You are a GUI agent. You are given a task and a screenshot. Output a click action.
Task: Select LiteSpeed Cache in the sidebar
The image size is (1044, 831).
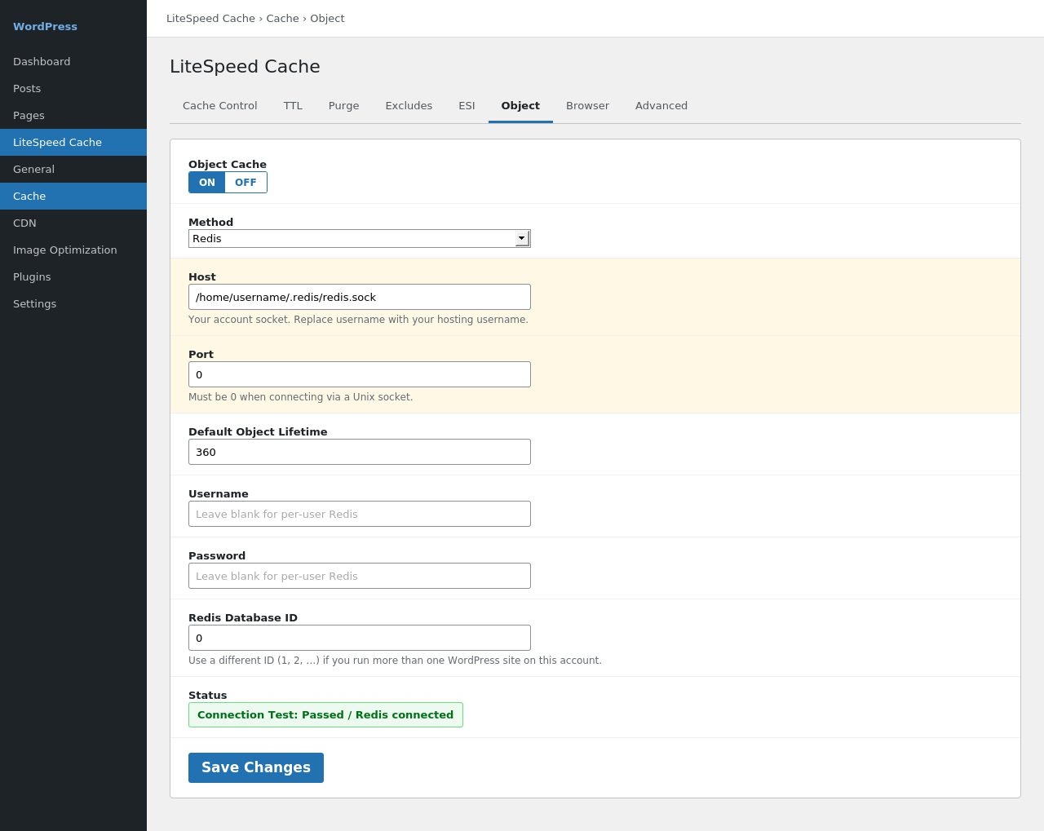pos(73,142)
